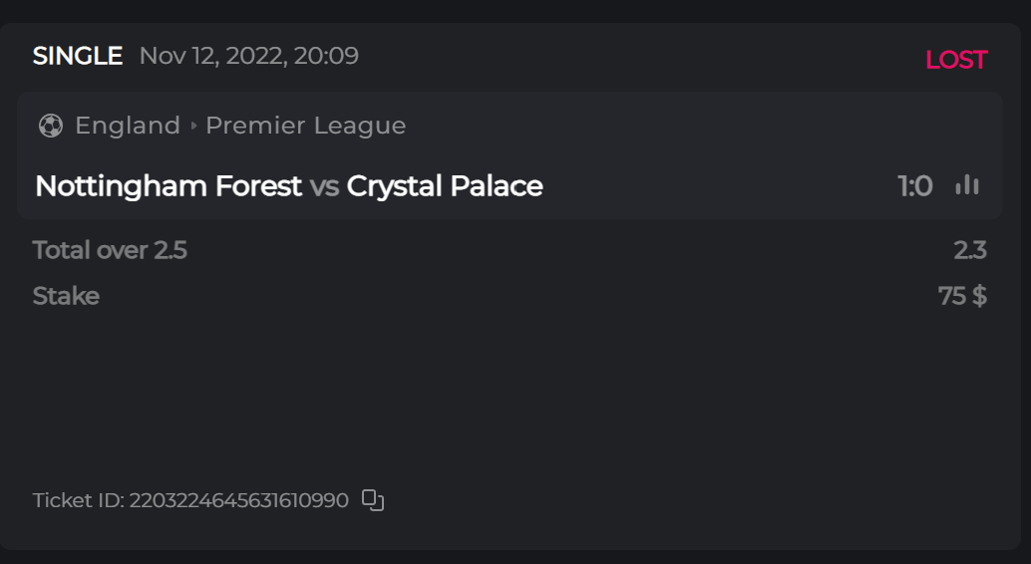Click the 75 $ stake amount
Viewport: 1031px width, 564px height.
962,296
